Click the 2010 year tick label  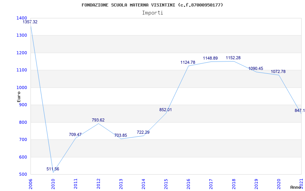coord(53,184)
